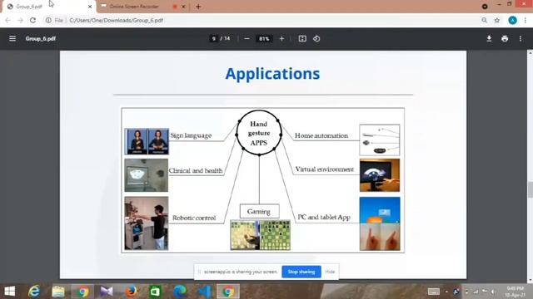Viewport: 533px width, 299px height.
Task: Open the Chrome profile avatar
Action: [x=513, y=20]
